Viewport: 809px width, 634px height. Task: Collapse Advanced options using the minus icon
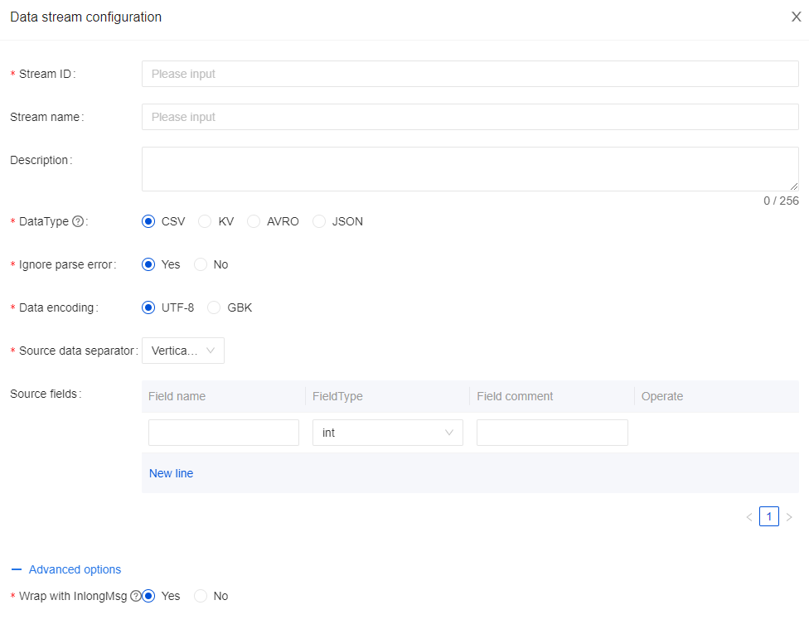pos(17,569)
